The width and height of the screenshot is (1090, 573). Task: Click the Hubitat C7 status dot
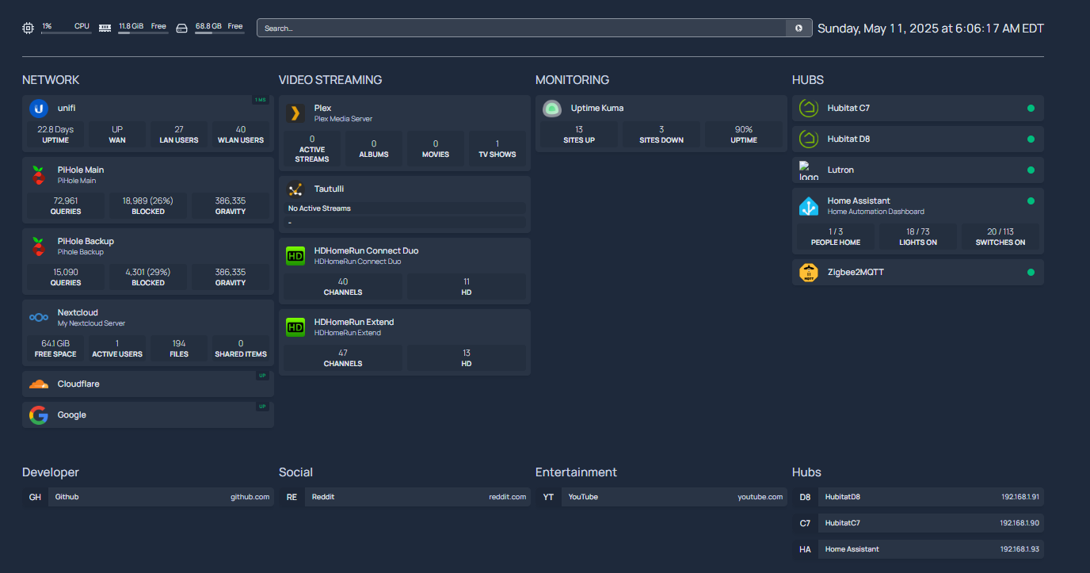pos(1031,109)
